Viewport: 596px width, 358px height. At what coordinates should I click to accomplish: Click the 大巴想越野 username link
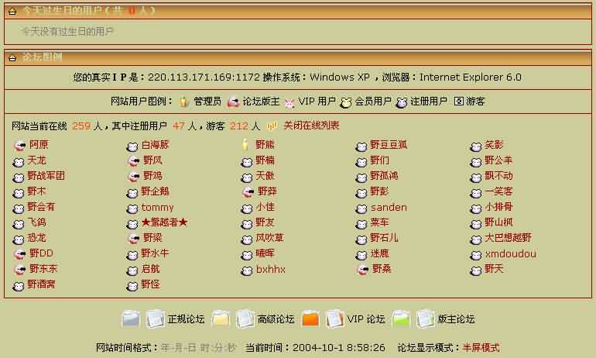[508, 238]
